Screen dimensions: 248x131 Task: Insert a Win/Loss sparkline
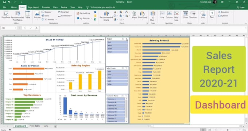[176, 16]
